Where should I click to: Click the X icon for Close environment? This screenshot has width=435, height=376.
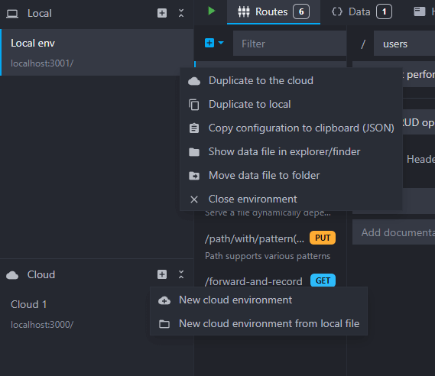194,199
